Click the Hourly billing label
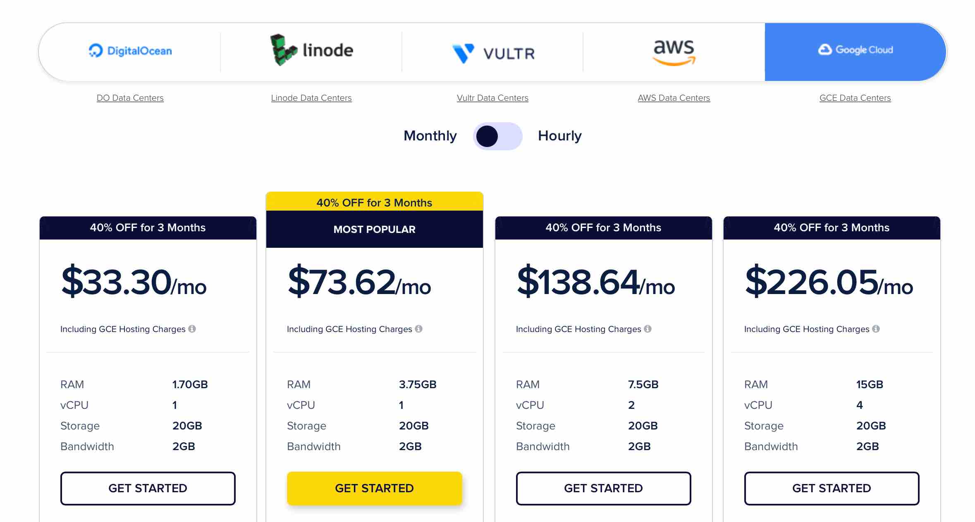 [x=560, y=136]
